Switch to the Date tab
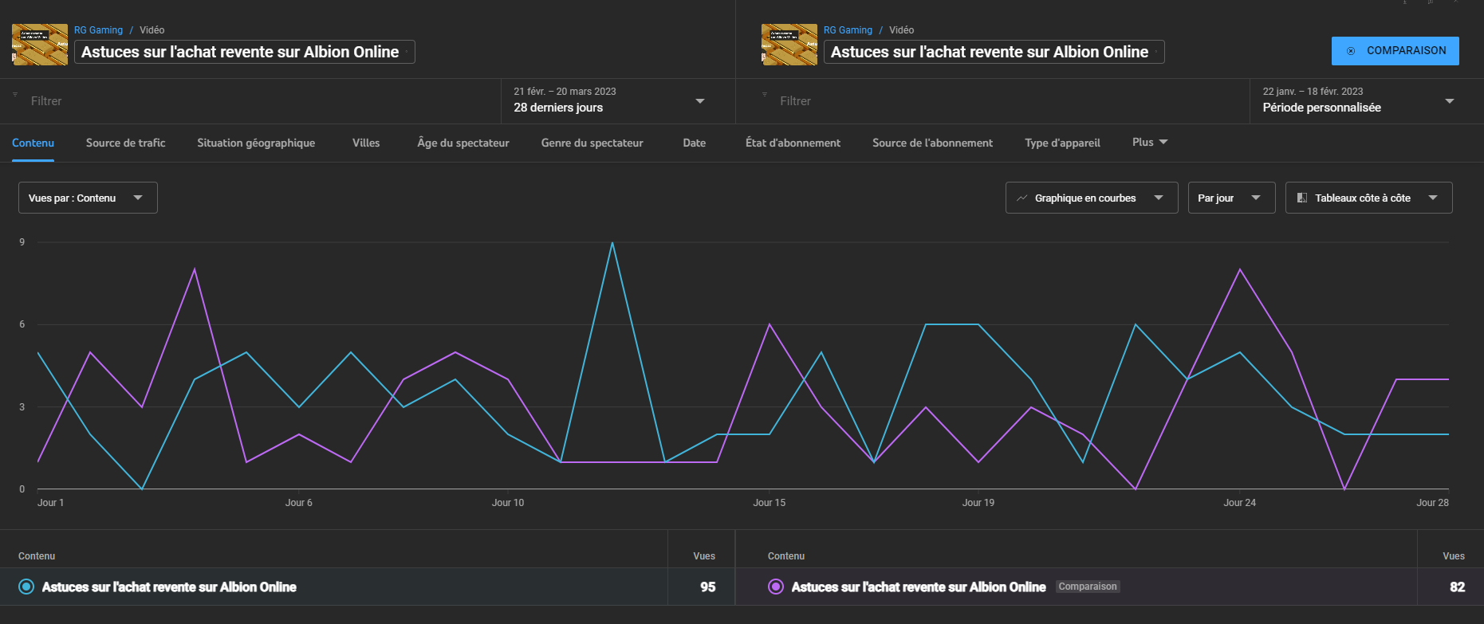This screenshot has width=1484, height=624. [695, 143]
